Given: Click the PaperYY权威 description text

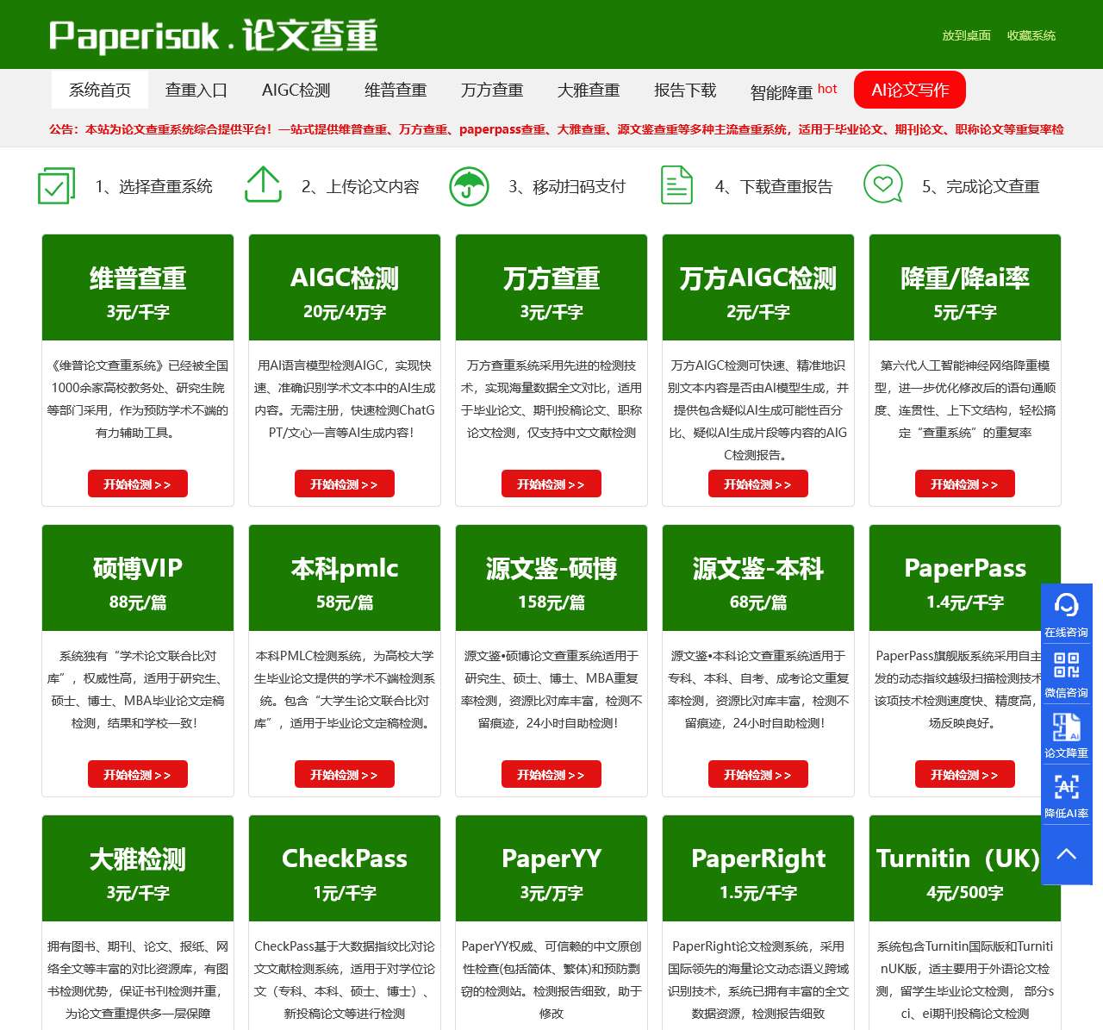Looking at the screenshot, I should pos(551,980).
